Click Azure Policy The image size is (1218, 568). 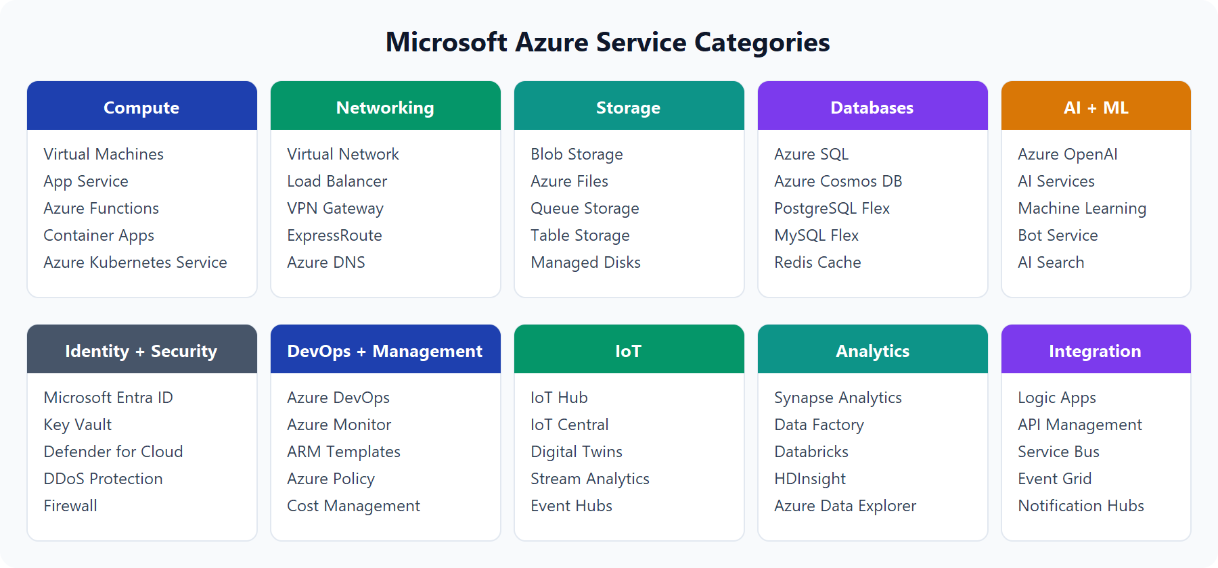[x=331, y=479]
